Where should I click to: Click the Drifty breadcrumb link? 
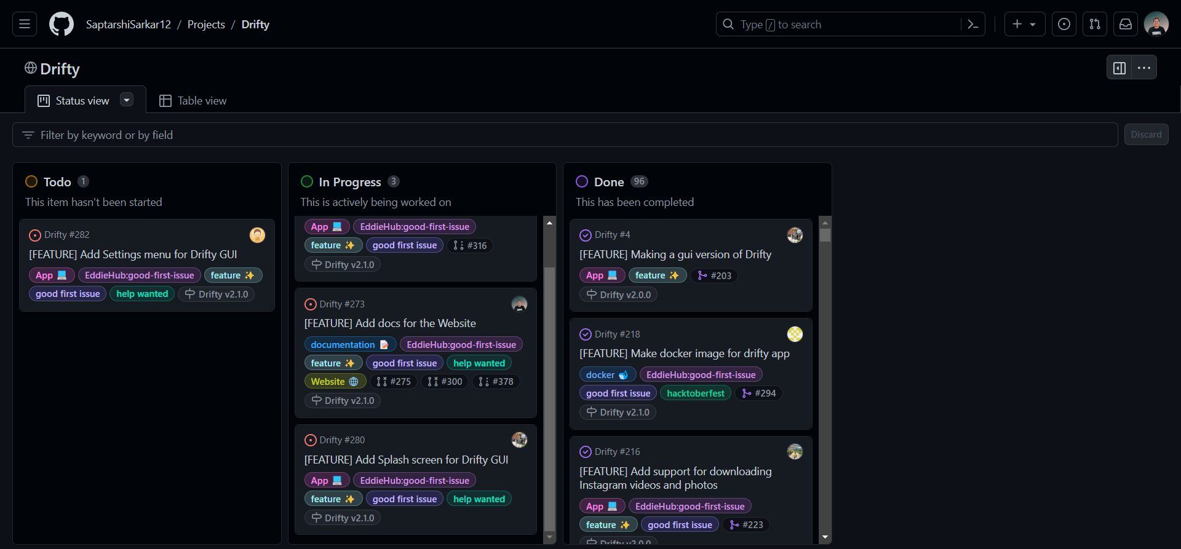255,24
